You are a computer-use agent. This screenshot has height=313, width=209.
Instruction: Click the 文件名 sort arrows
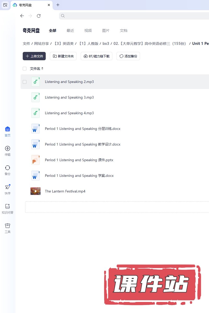pos(42,69)
